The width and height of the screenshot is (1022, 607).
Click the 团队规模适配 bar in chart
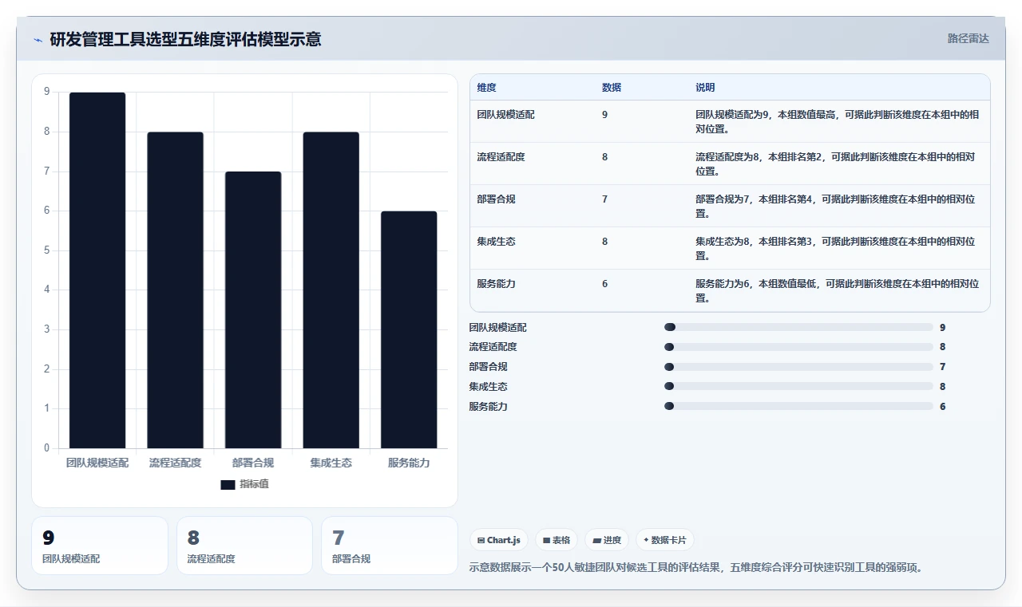(x=97, y=270)
